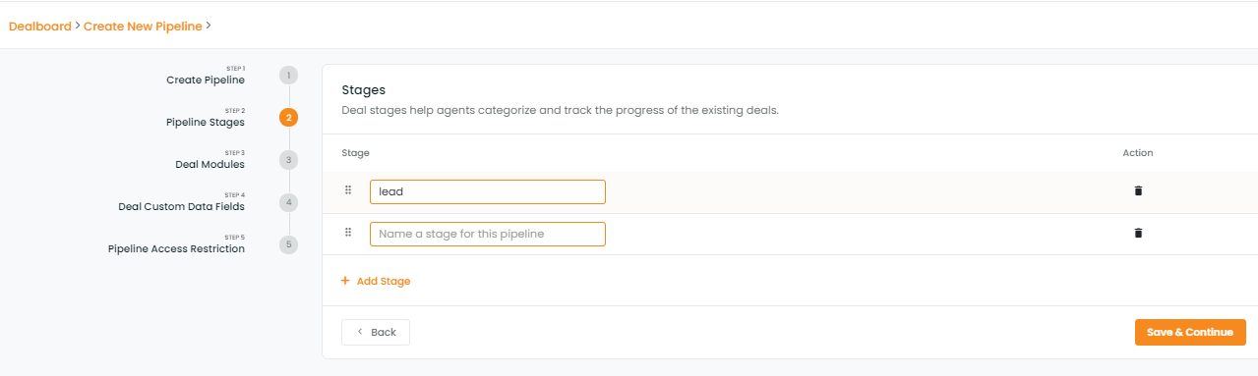Click the step 3 circle indicator
The image size is (1258, 376).
click(x=288, y=160)
